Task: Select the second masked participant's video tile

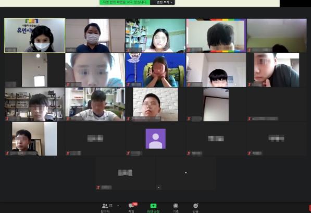Action: (x=95, y=35)
